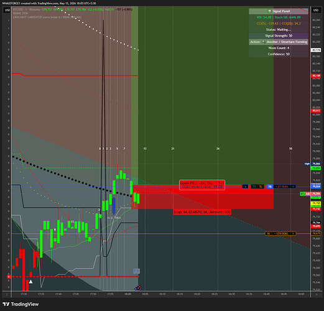Screen dimensions: 324x311
Task: Toggle auto scale A button at bottom right
Action: pos(317,294)
